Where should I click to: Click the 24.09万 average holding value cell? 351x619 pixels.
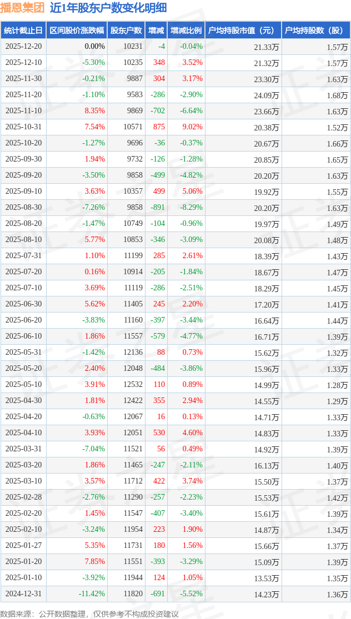[267, 95]
